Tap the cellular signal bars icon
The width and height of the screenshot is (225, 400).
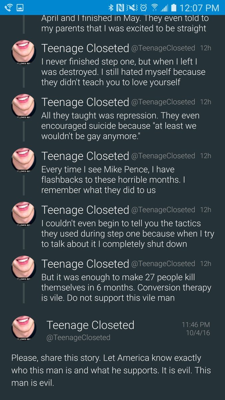(164, 7)
